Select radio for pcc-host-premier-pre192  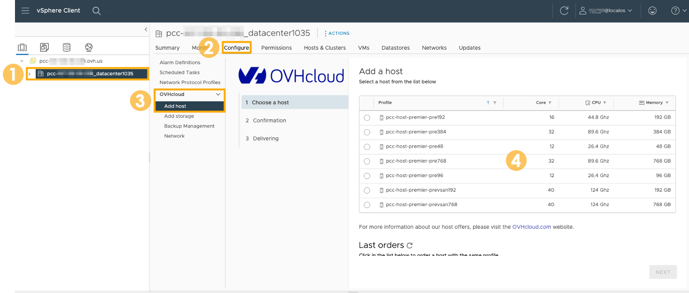[367, 118]
